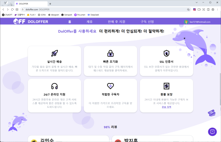221x142 pixels.
Task: Open the 구독 신청 menu item
Action: click(147, 22)
